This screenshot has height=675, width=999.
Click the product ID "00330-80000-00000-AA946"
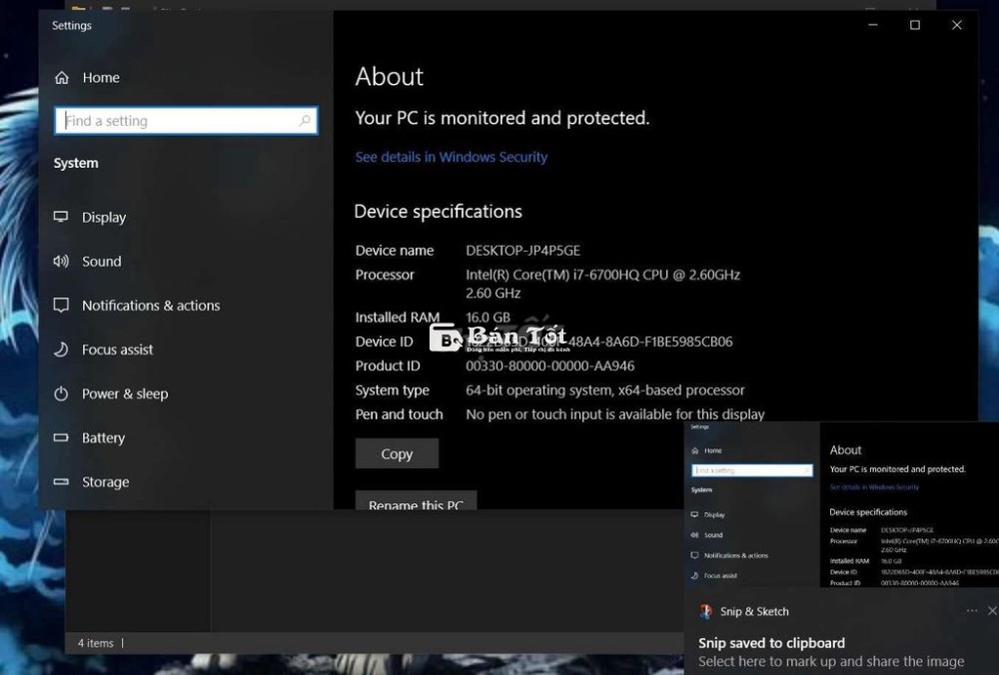click(x=549, y=366)
